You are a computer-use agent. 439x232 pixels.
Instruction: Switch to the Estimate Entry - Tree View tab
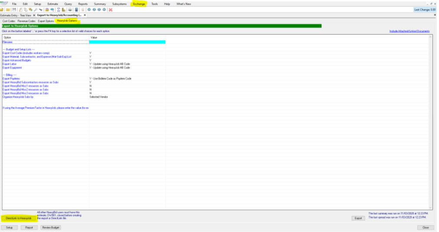pos(16,16)
